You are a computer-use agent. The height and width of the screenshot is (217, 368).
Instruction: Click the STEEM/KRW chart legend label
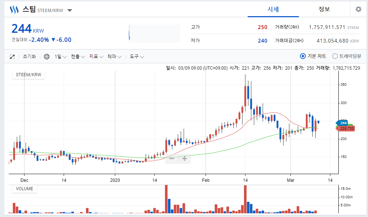pyautogui.click(x=29, y=75)
